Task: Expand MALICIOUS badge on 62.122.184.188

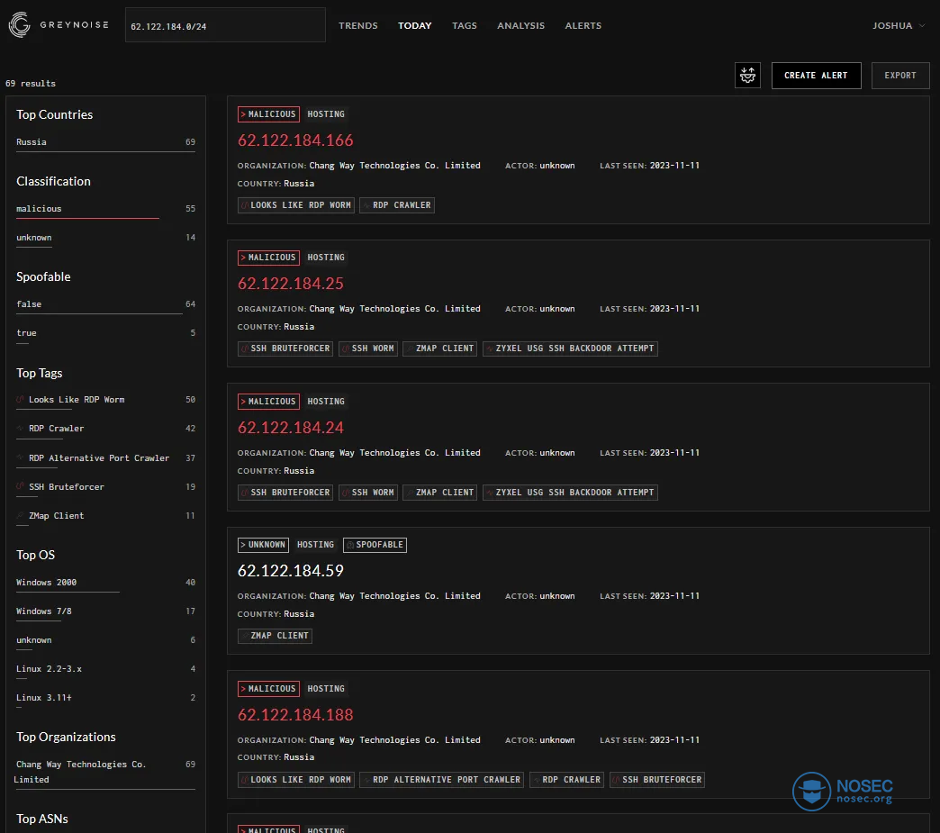Action: 268,689
